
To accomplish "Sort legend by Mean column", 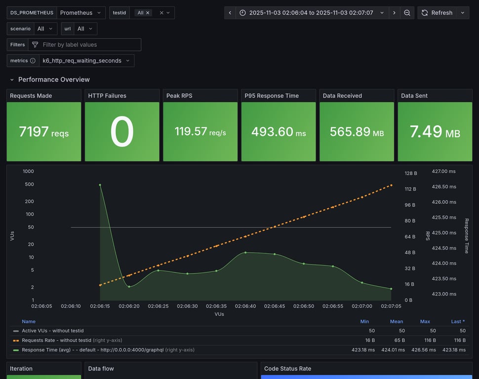I will [396, 321].
